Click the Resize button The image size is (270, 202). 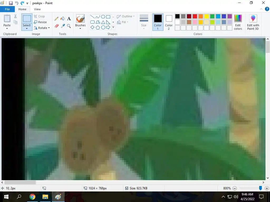click(x=40, y=22)
